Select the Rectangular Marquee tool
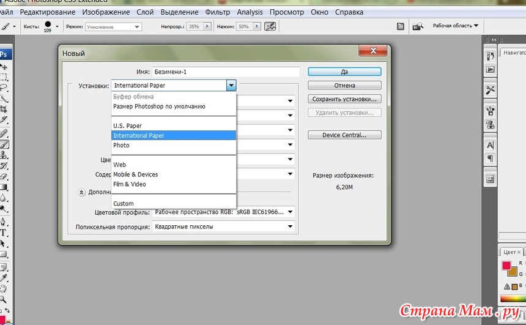 pyautogui.click(x=4, y=77)
